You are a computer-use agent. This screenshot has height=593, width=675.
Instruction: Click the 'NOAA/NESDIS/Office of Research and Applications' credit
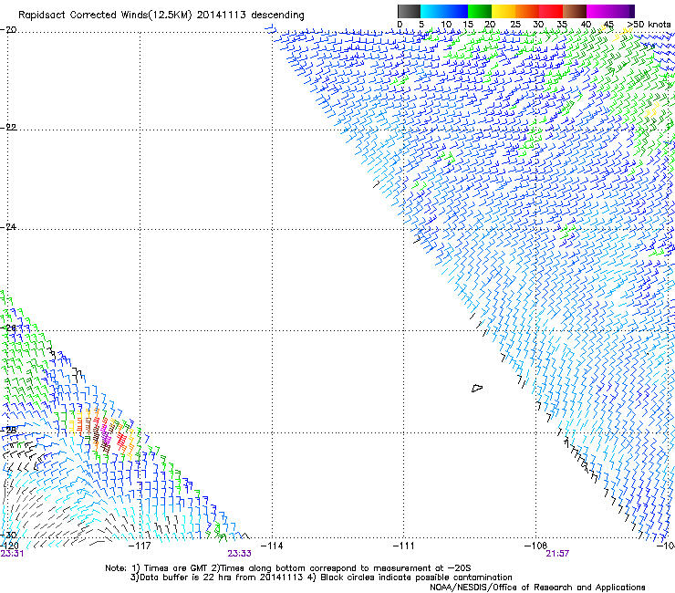pos(537,588)
